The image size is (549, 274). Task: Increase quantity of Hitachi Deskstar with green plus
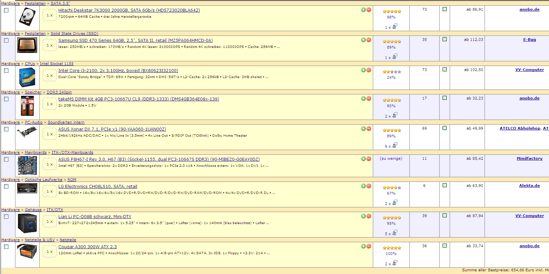(x=363, y=10)
